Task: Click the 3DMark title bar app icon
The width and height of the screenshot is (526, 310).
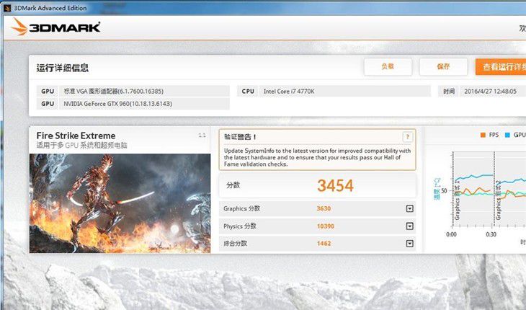Action: (7, 8)
